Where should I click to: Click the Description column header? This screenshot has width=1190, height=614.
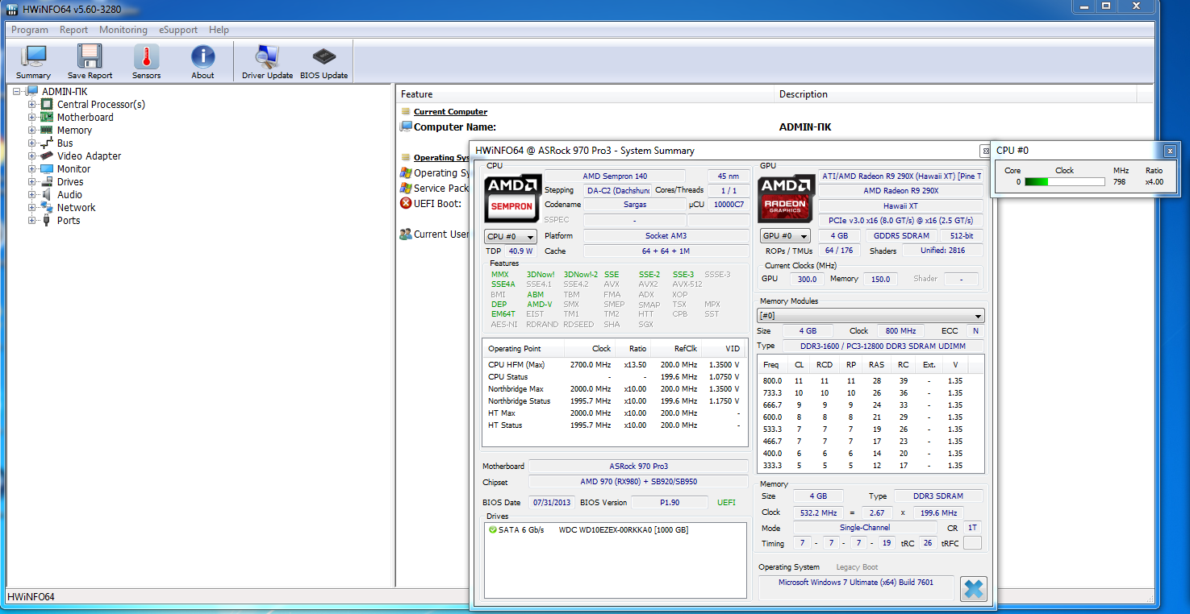pyautogui.click(x=956, y=94)
